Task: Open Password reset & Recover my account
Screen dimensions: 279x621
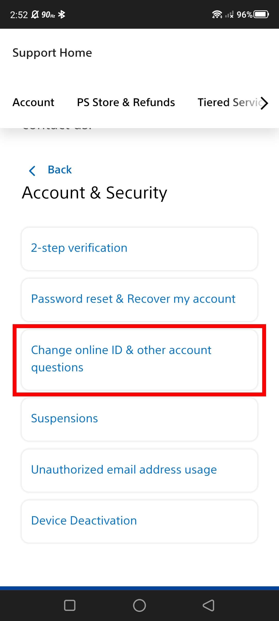Action: (139, 299)
